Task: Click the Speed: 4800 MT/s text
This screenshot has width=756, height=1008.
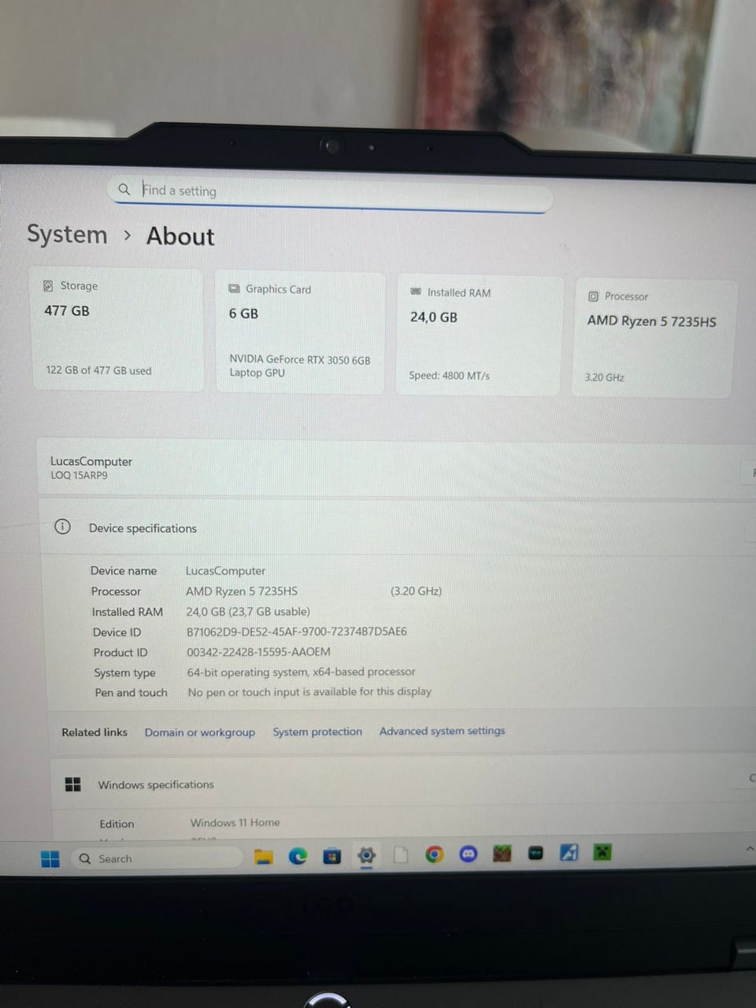Action: (449, 376)
